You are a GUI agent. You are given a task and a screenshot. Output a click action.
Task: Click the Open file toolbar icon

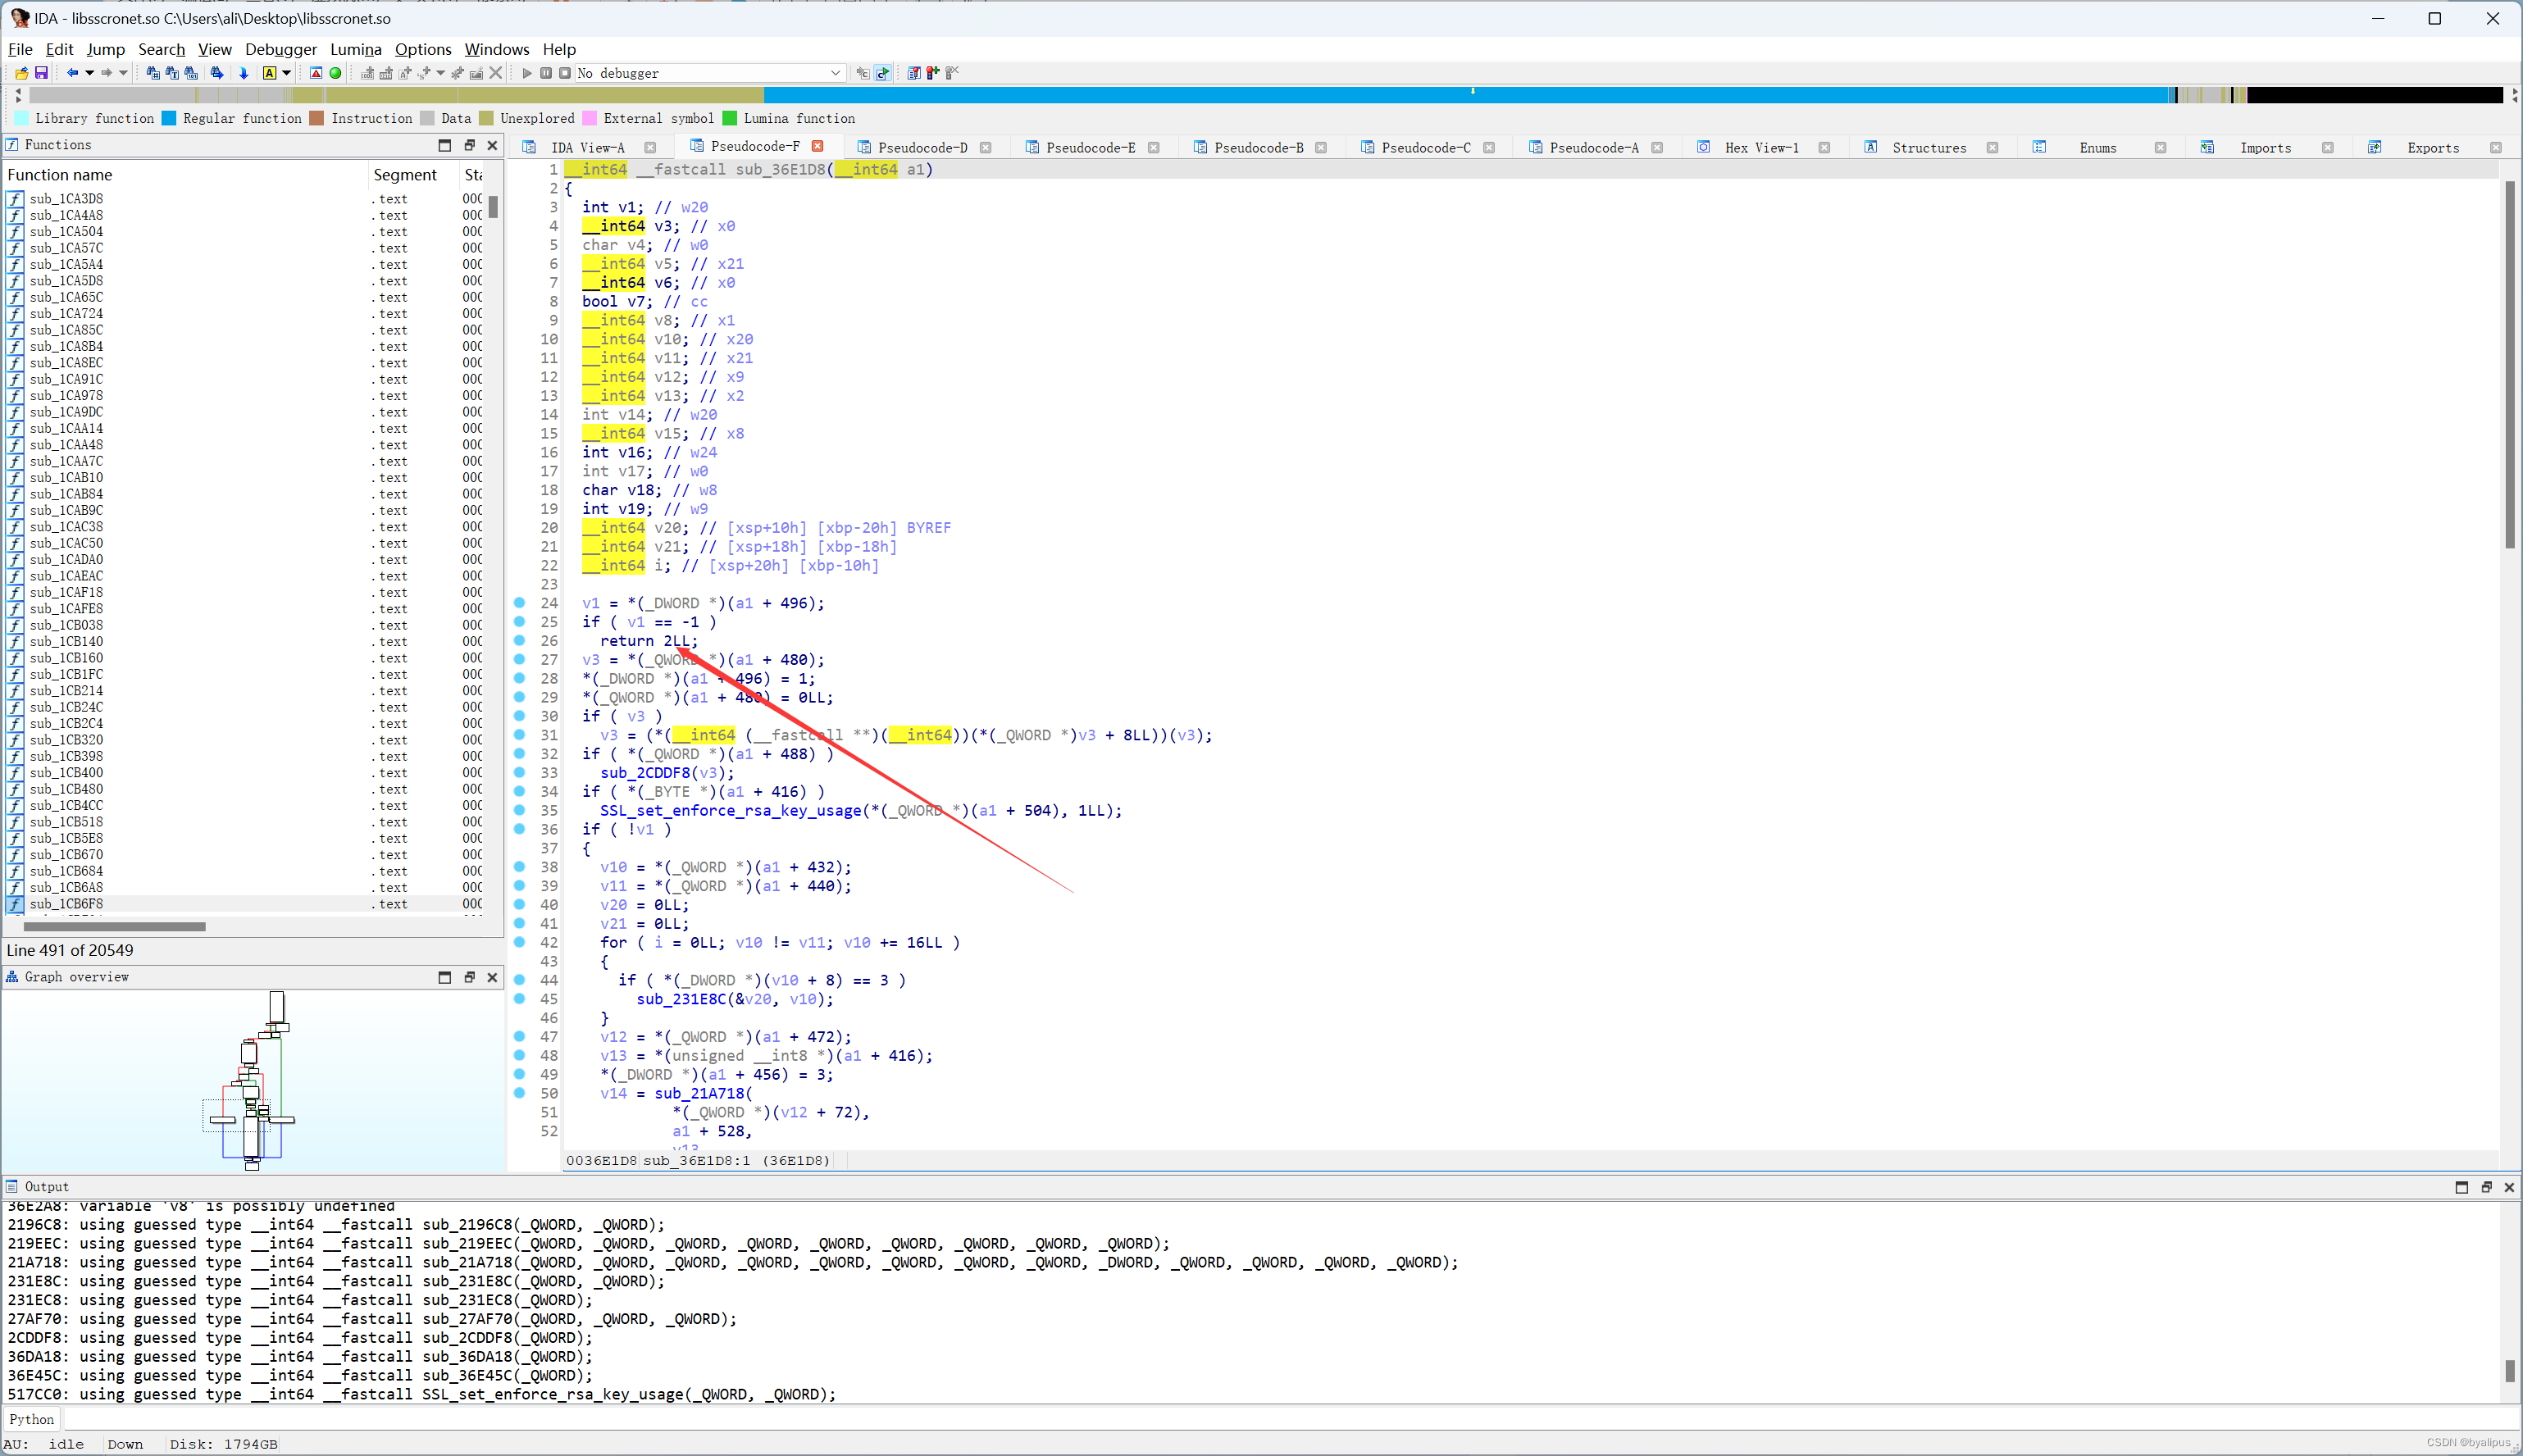coord(21,73)
